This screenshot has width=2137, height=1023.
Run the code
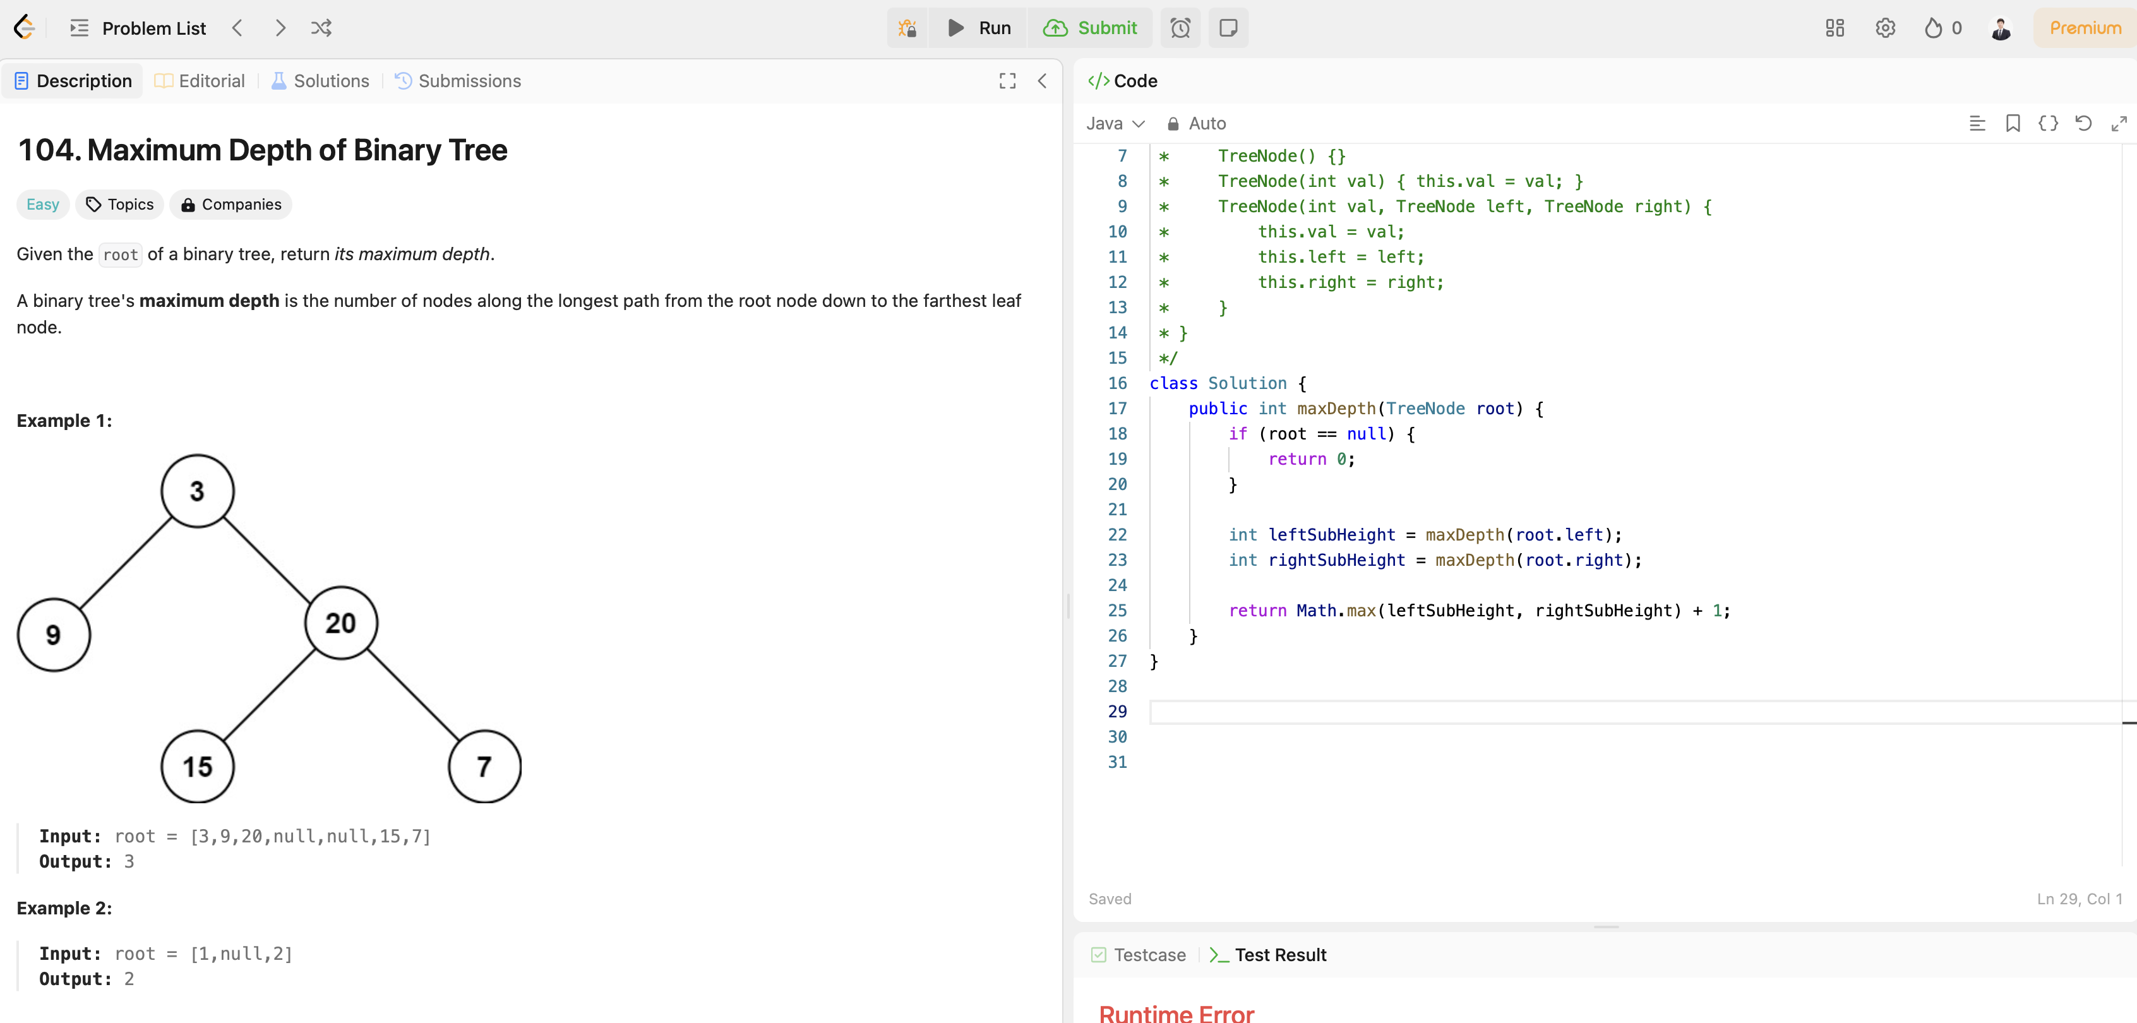pyautogui.click(x=979, y=28)
